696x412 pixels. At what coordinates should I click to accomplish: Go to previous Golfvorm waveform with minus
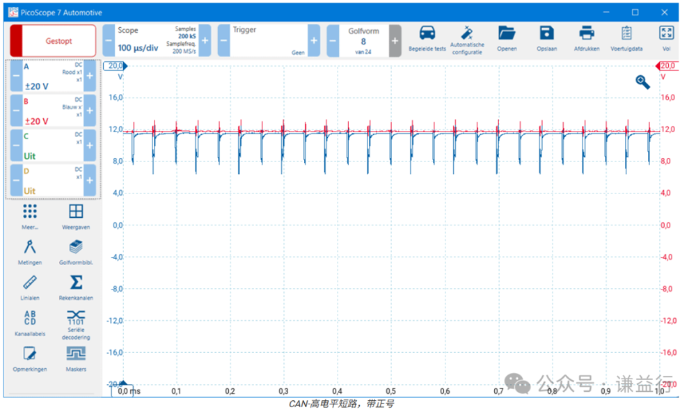coord(333,41)
